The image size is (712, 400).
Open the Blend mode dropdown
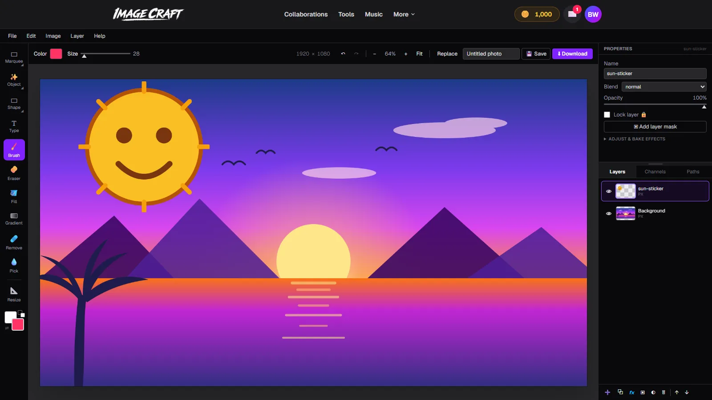[x=664, y=87]
